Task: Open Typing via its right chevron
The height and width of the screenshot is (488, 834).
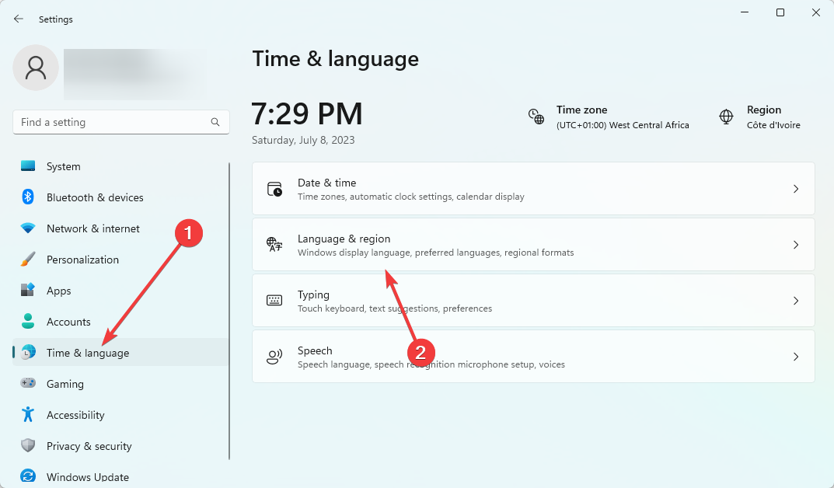Action: [796, 301]
